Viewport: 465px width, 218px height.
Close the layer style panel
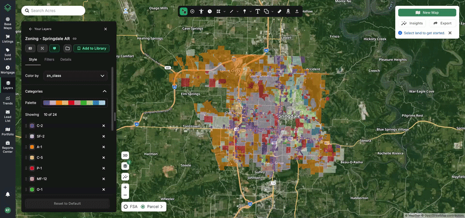[106, 29]
